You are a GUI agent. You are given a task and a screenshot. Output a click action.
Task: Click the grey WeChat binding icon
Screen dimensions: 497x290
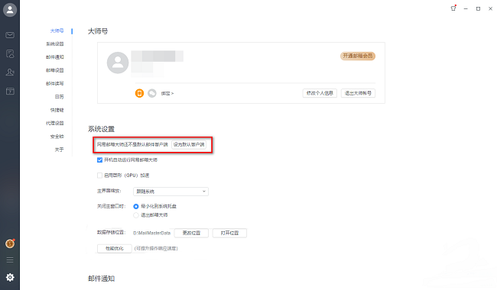pyautogui.click(x=152, y=93)
